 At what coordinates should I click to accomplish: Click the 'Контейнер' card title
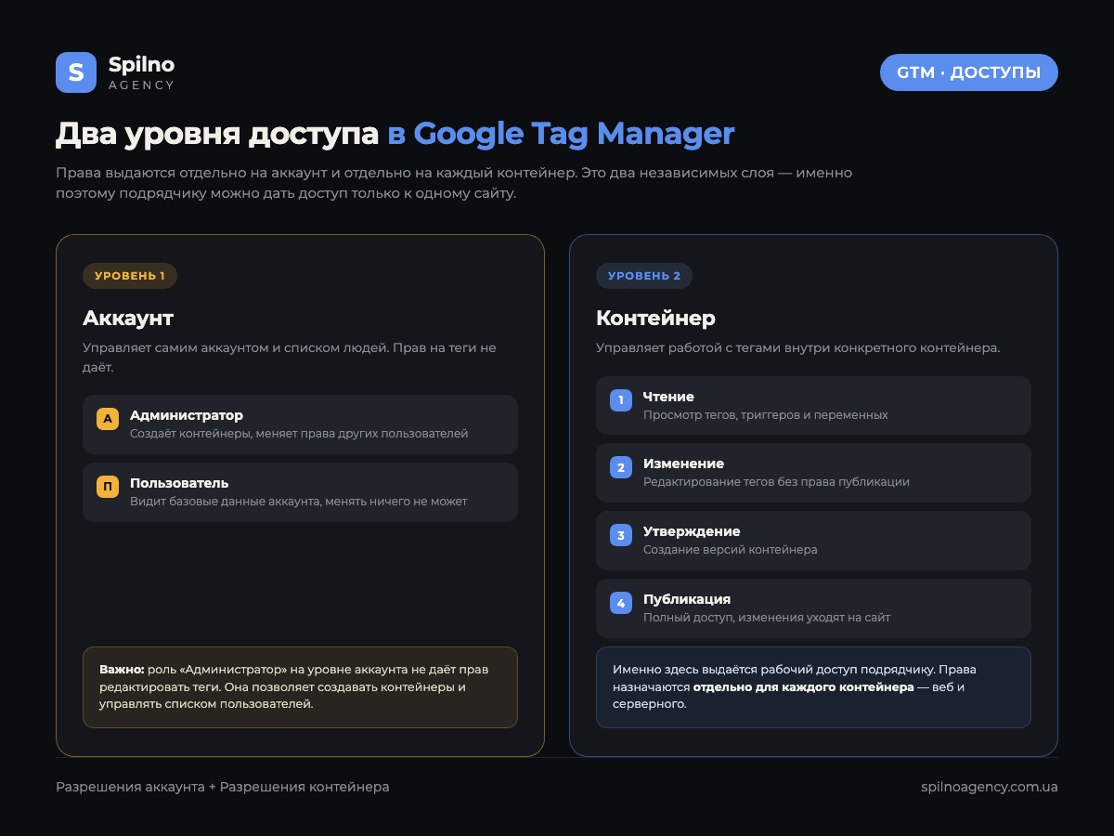click(x=655, y=318)
